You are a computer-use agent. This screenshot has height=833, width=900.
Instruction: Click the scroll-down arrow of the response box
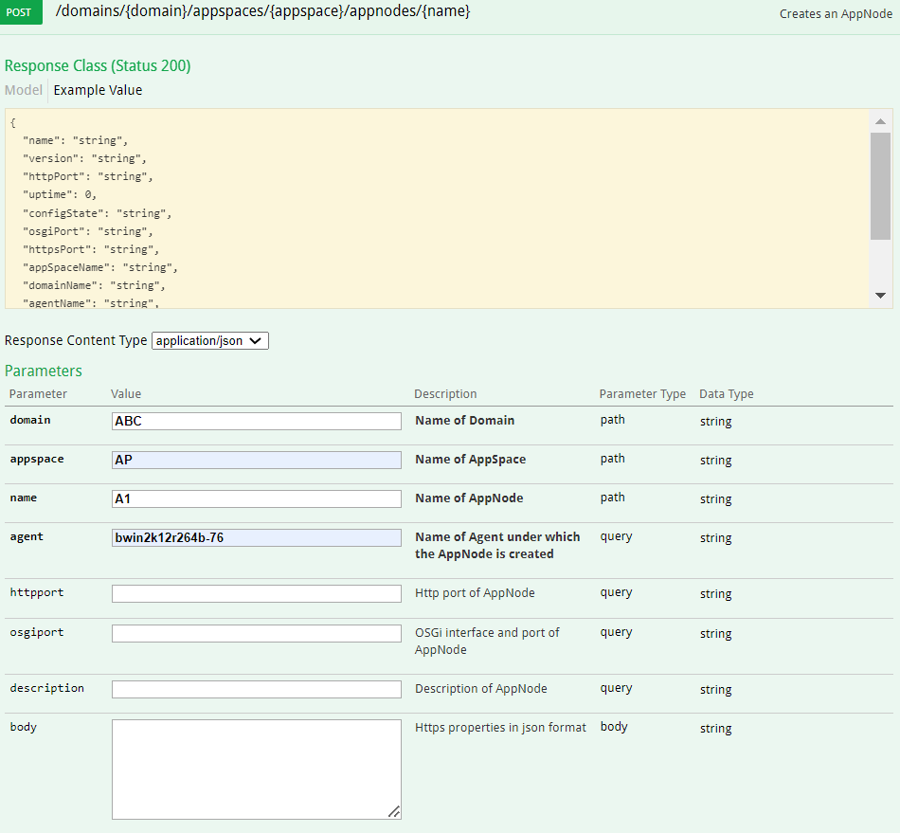[880, 296]
